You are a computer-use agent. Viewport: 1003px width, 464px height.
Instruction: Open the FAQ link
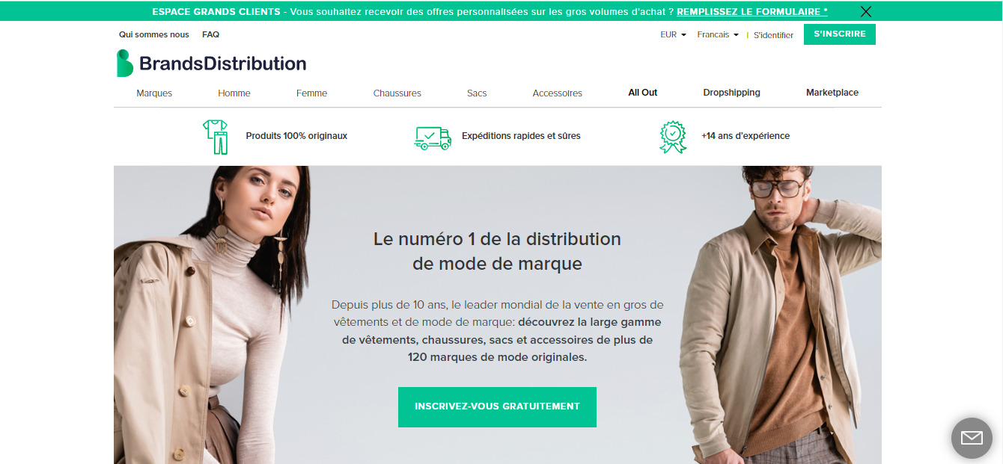pos(210,34)
